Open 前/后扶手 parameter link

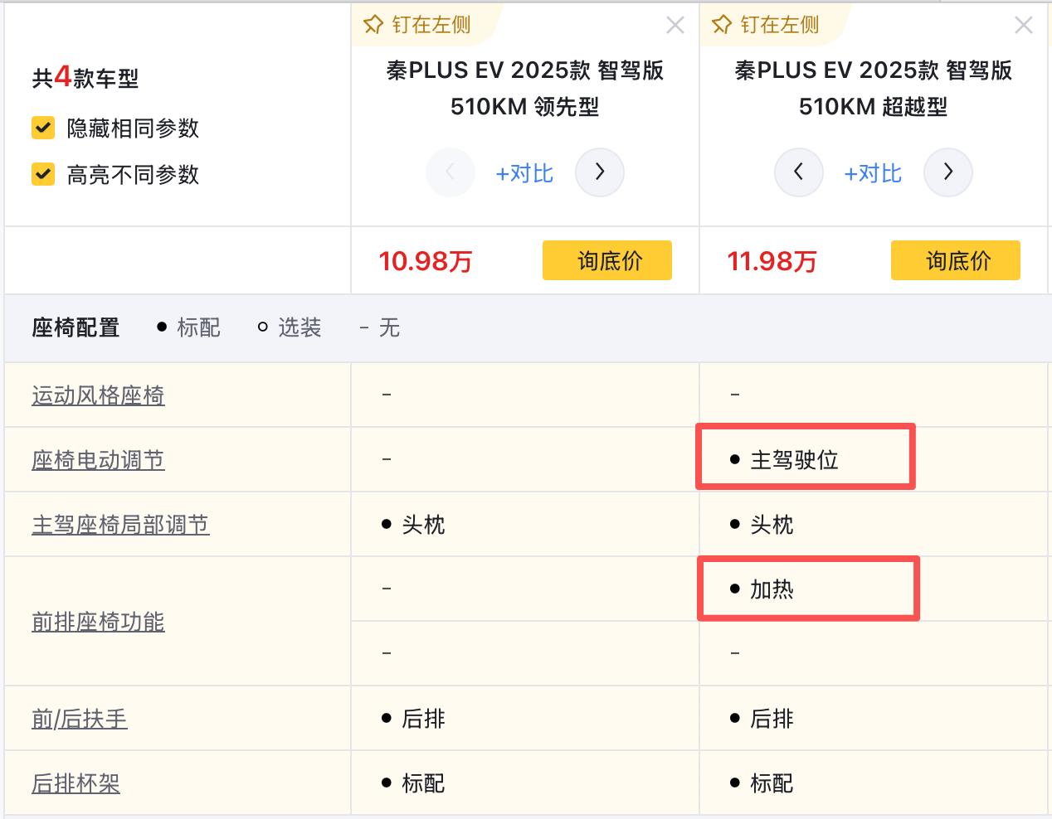click(80, 719)
